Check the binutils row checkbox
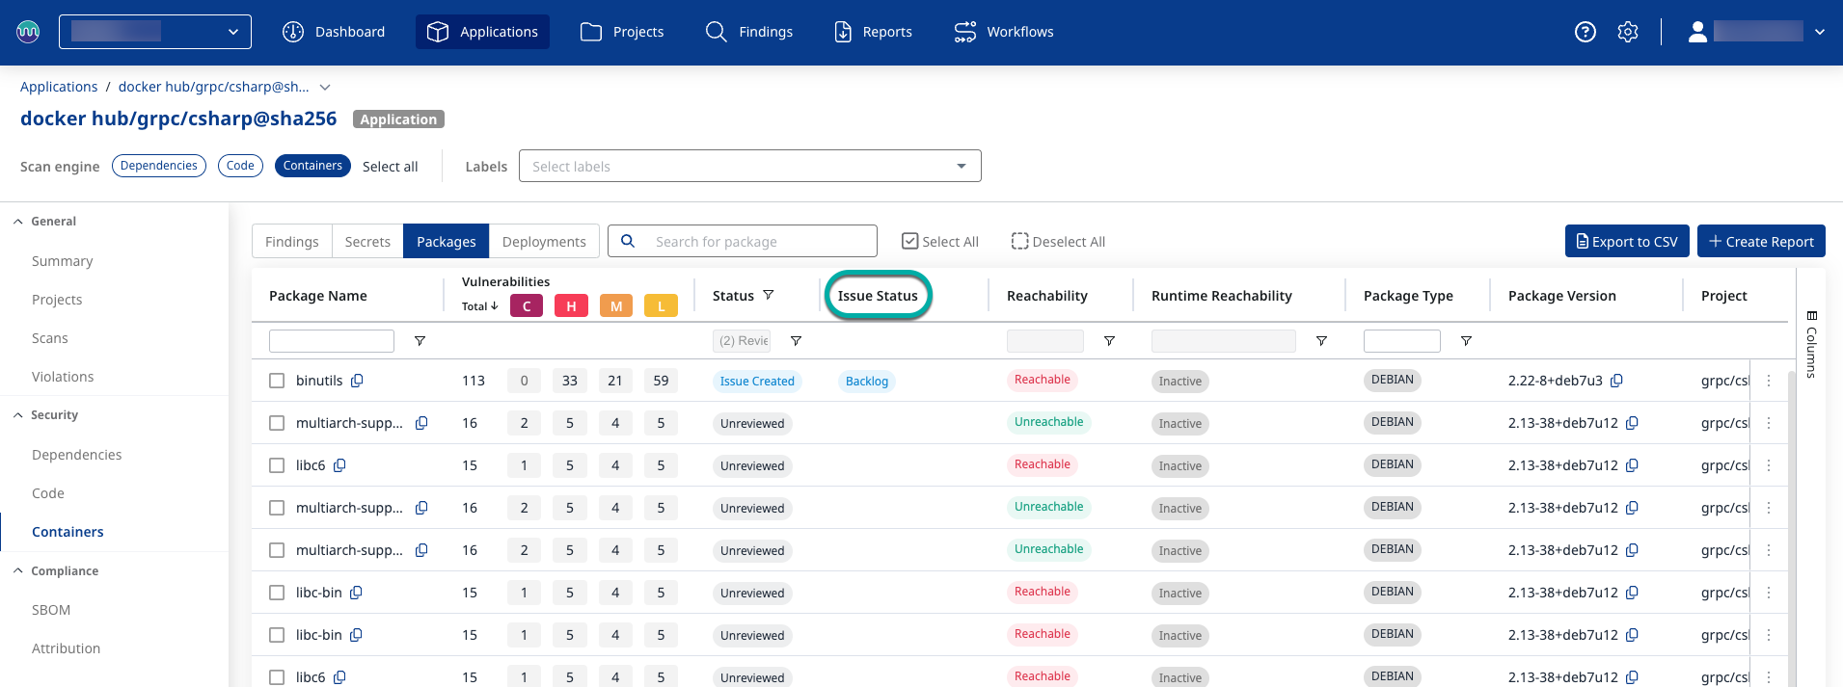 [277, 381]
